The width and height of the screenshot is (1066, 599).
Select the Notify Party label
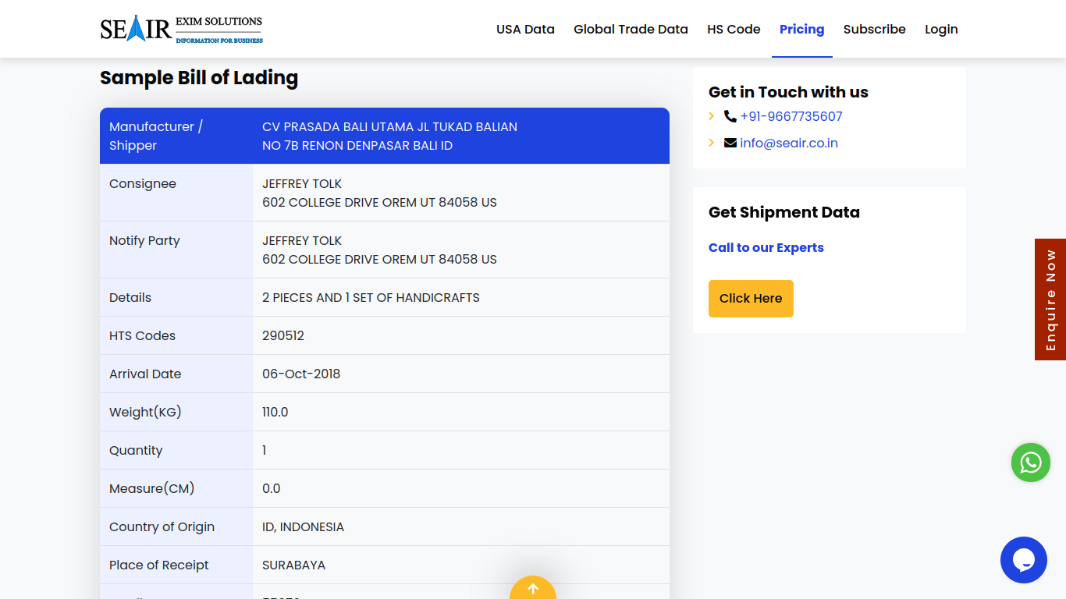(144, 240)
